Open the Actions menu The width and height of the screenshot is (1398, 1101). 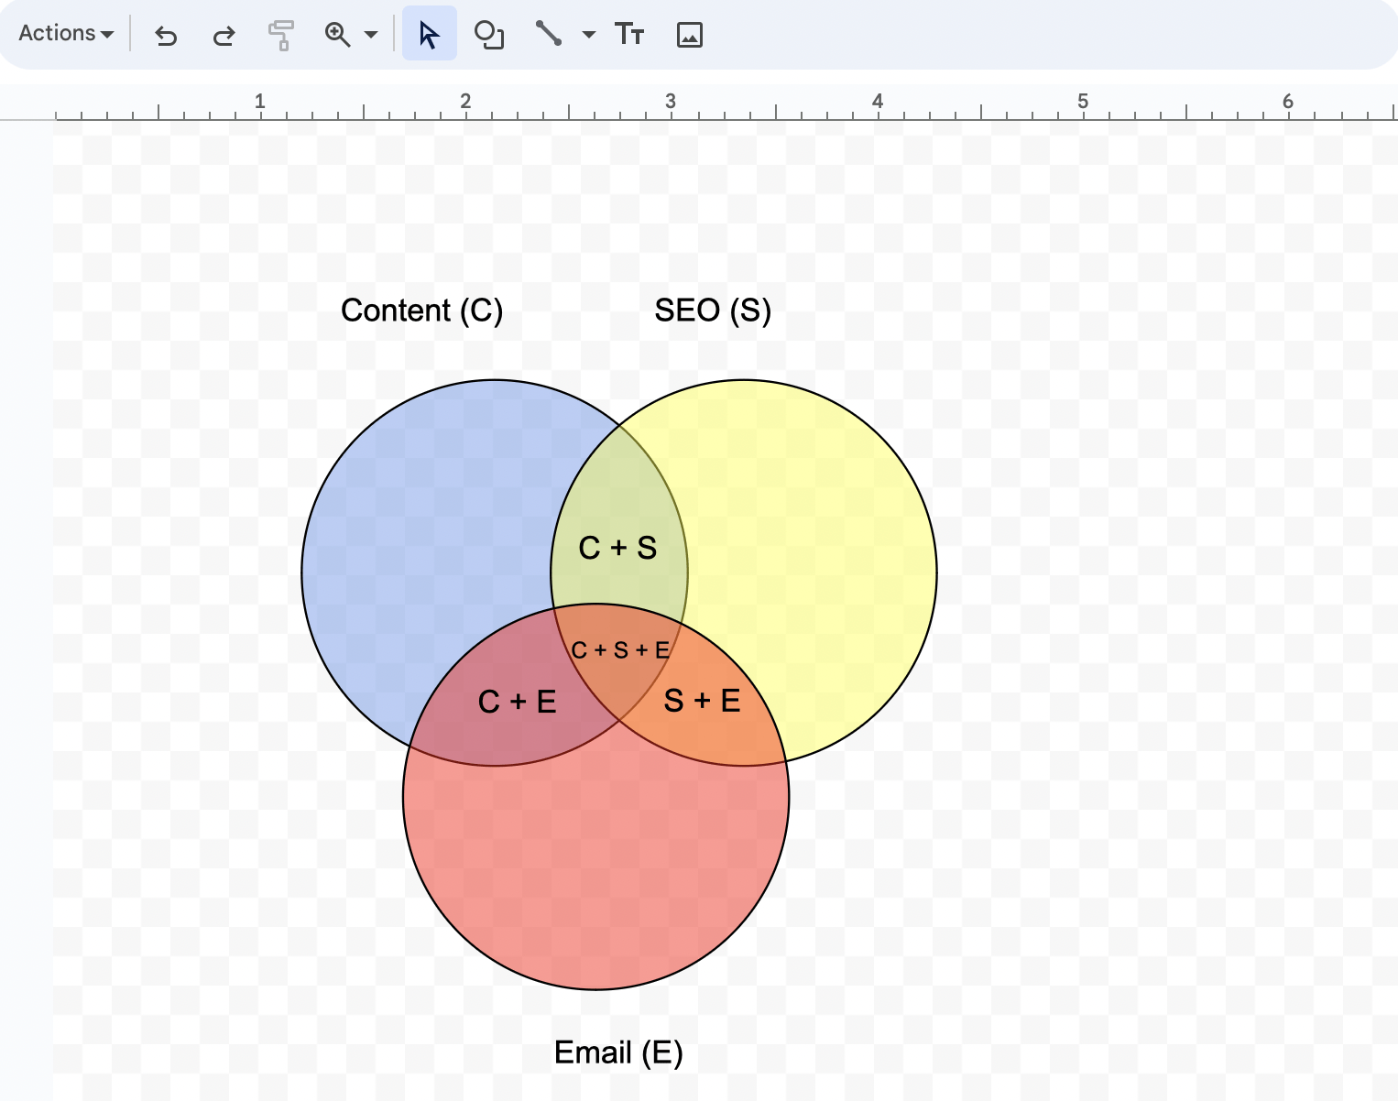(55, 32)
